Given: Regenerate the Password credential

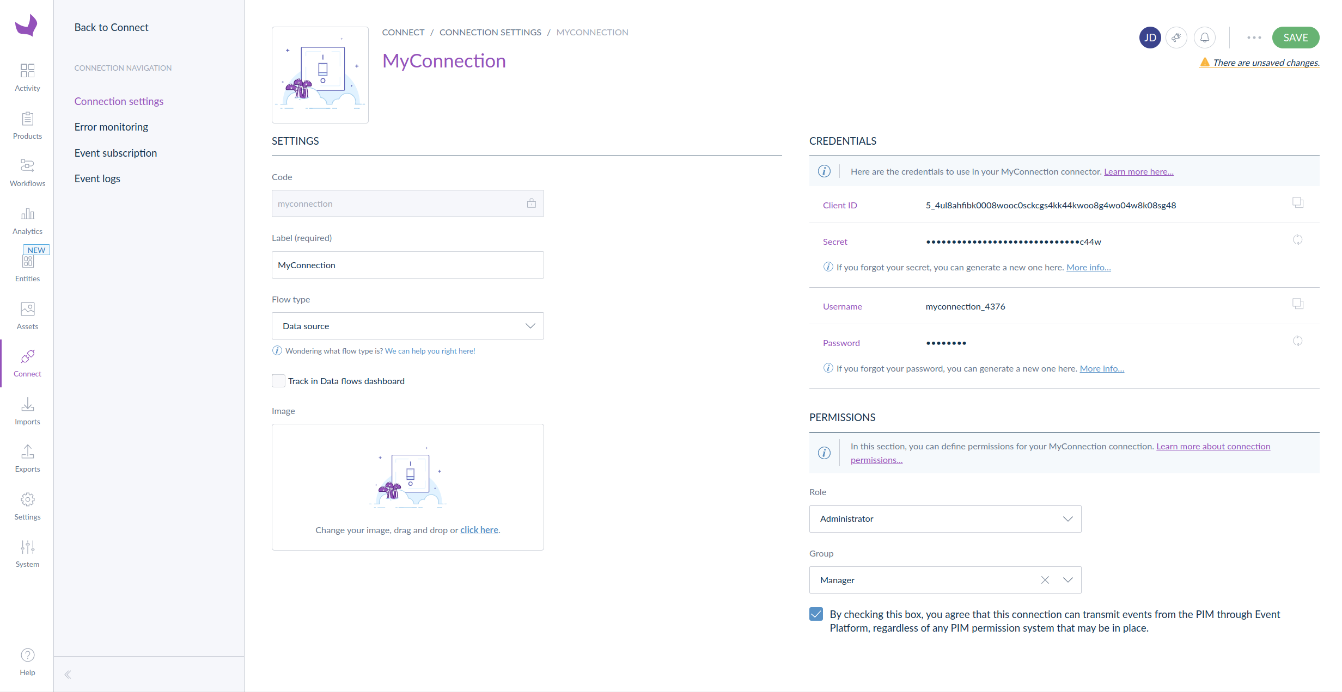Looking at the screenshot, I should (1298, 341).
